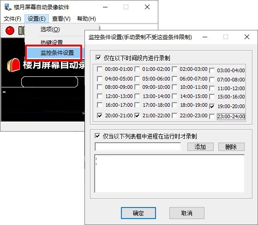
Task: Check the 08:00-09:00 time slot
Action: (x=100, y=87)
